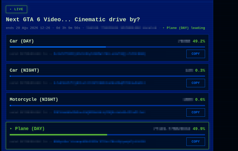238x151 pixels.
Task: Click the 0.6% percentage value
Action: pyautogui.click(x=200, y=100)
